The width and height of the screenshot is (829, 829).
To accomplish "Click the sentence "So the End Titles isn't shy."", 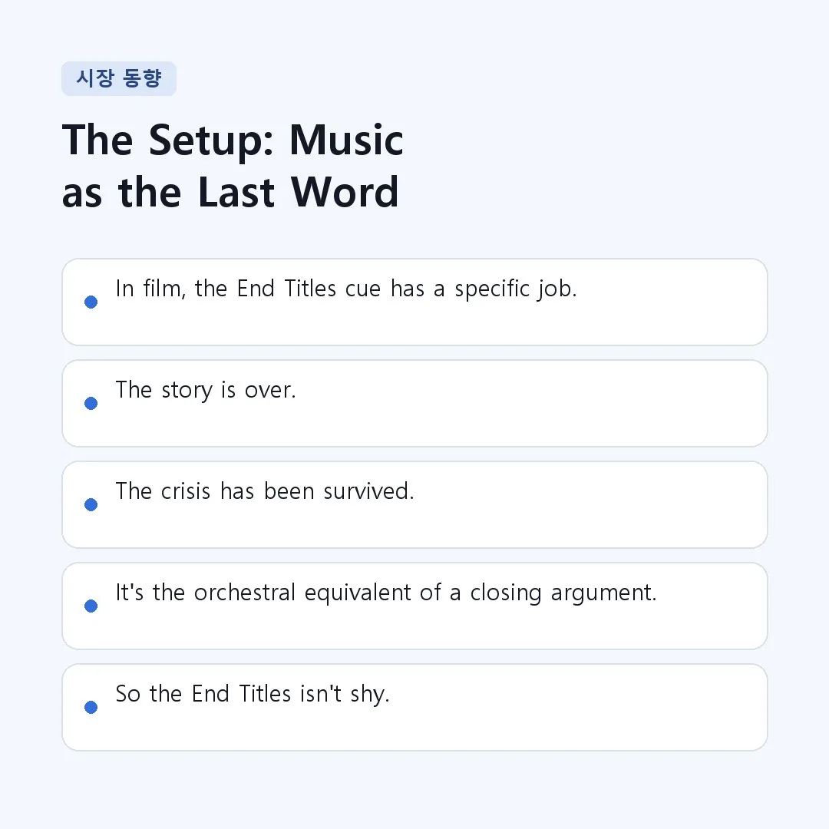I will click(x=253, y=694).
